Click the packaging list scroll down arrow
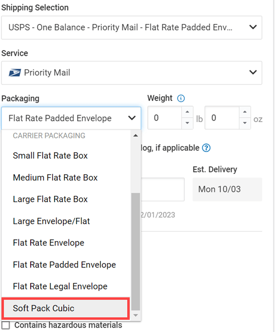The width and height of the screenshot is (275, 332). [136, 315]
